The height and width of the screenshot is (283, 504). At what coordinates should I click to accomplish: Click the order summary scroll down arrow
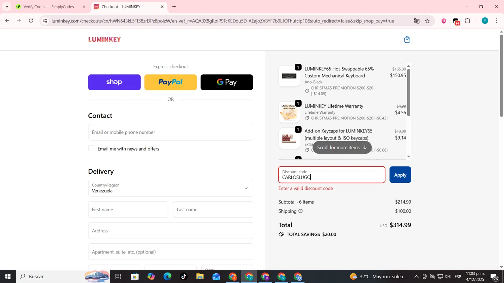point(409,156)
